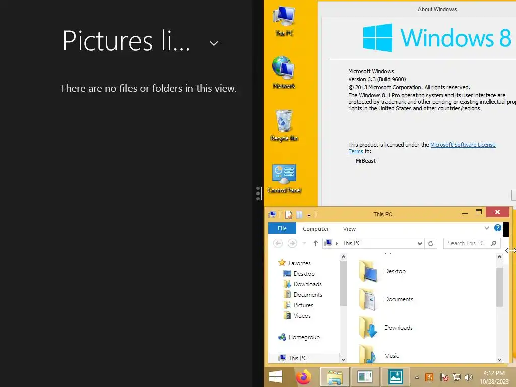Click navigation pane scroll down arrow
This screenshot has height=387, width=516.
click(344, 359)
